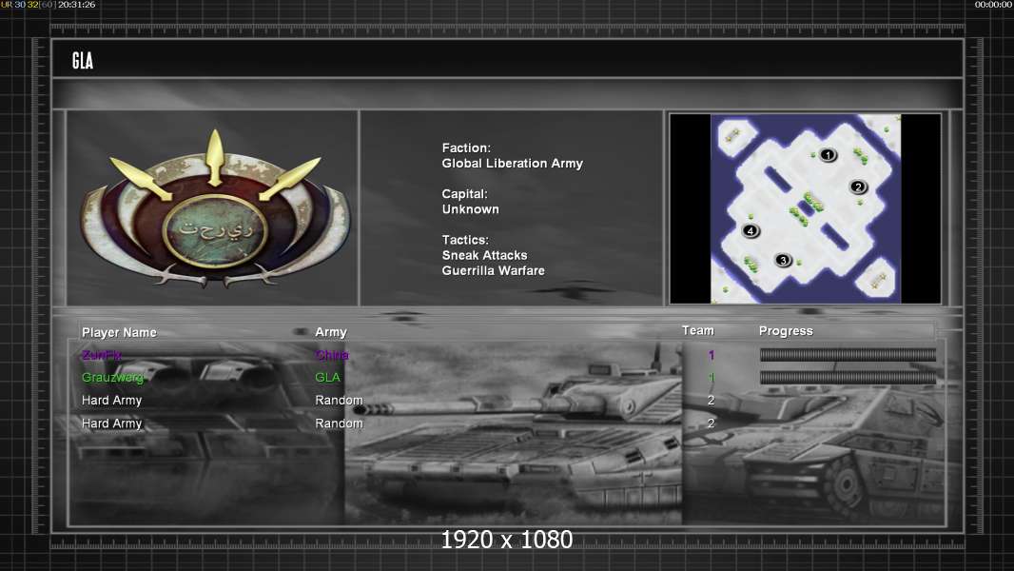
Task: Click Grauzwerg's green team number
Action: (712, 378)
